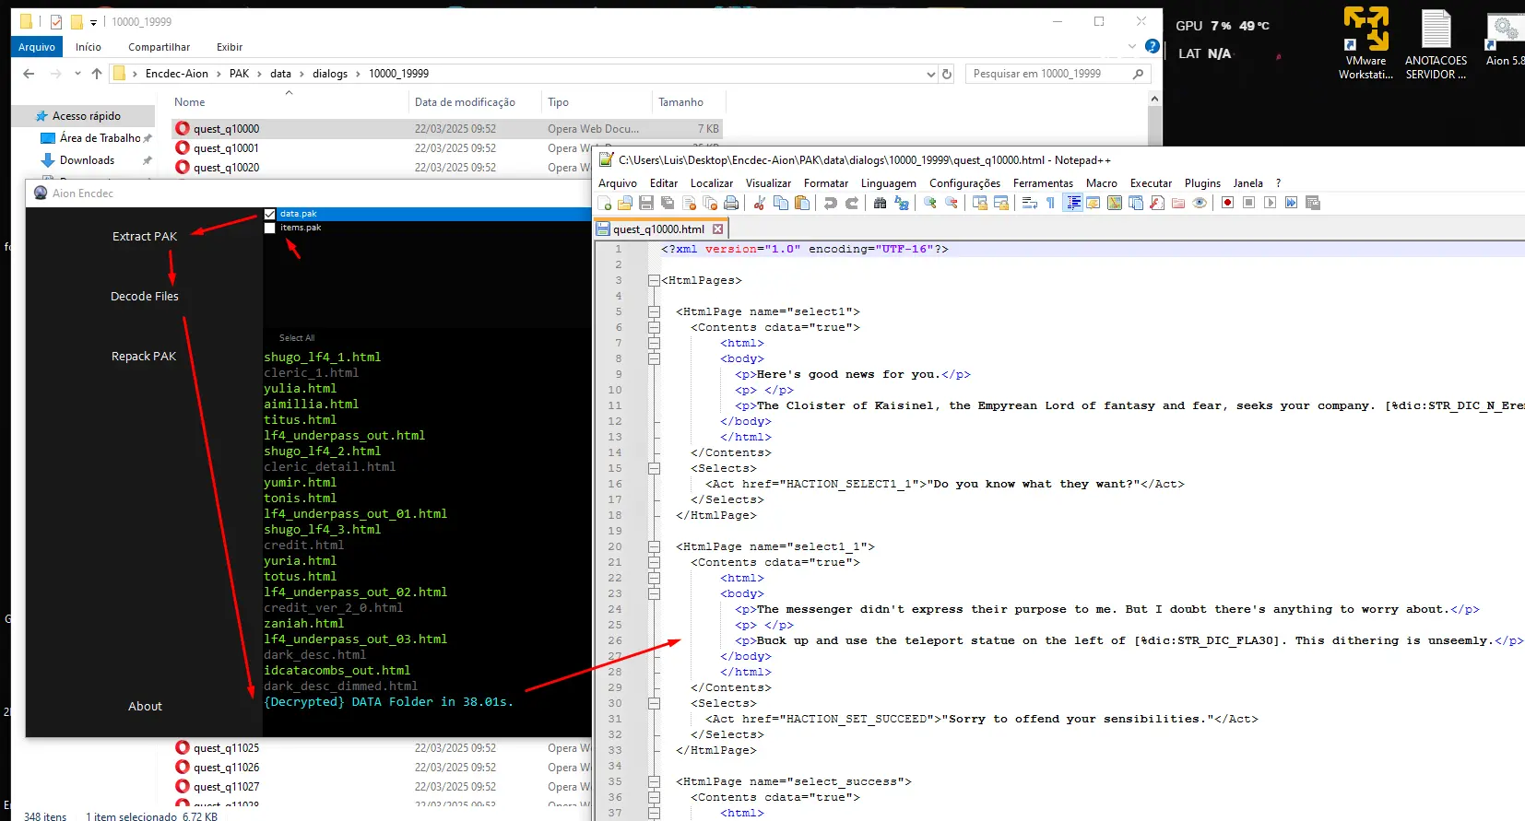
Task: Open Explorer help with the question mark icon
Action: 1152,46
